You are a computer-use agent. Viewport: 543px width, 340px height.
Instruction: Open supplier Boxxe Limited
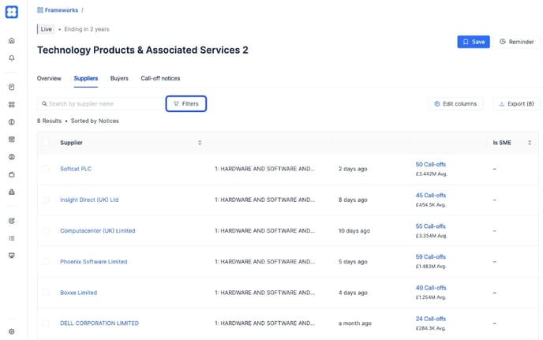pyautogui.click(x=79, y=293)
